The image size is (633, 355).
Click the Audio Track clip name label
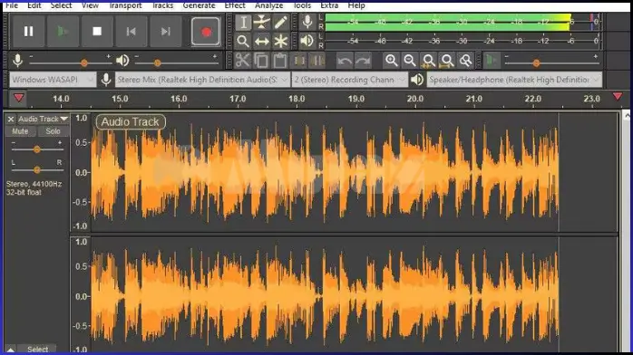131,121
